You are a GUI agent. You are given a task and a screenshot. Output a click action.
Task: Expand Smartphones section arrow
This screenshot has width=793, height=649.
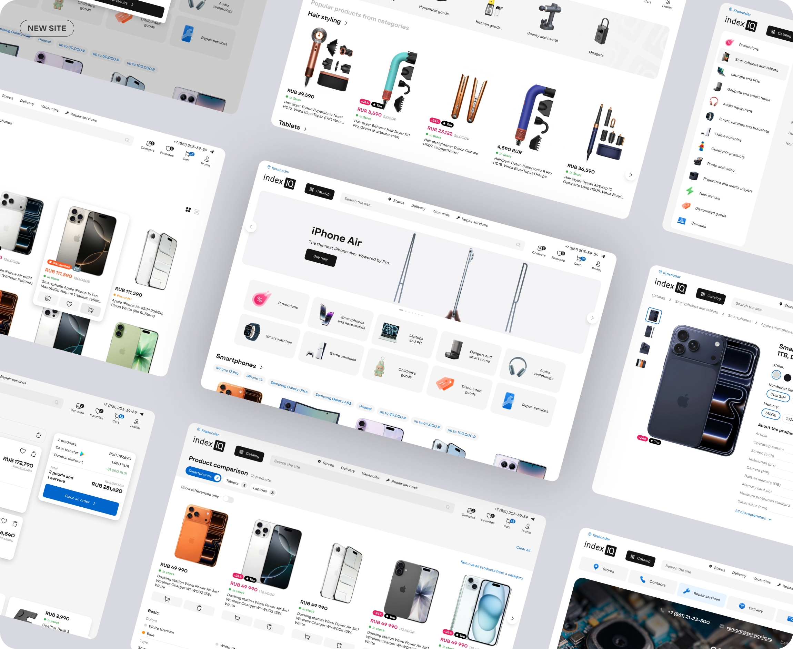point(261,367)
